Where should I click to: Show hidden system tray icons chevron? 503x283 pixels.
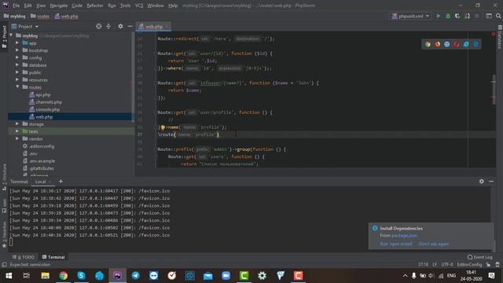(x=405, y=276)
